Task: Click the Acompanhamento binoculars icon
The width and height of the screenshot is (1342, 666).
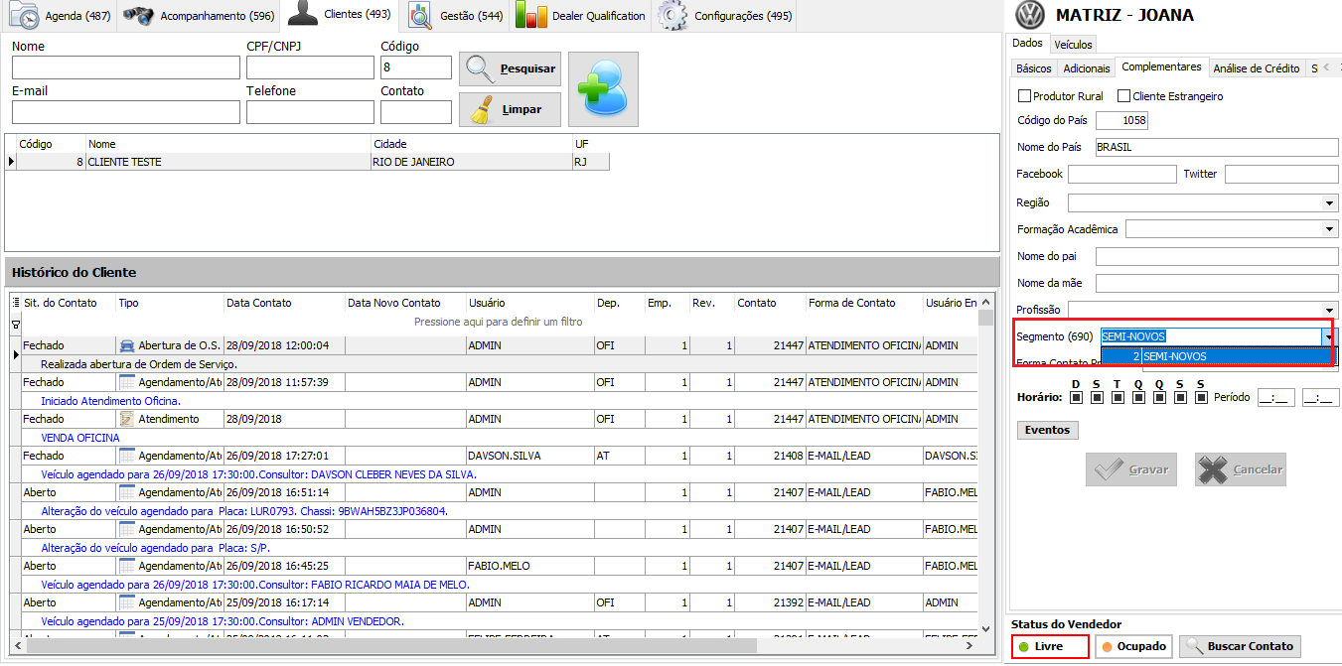Action: (138, 16)
